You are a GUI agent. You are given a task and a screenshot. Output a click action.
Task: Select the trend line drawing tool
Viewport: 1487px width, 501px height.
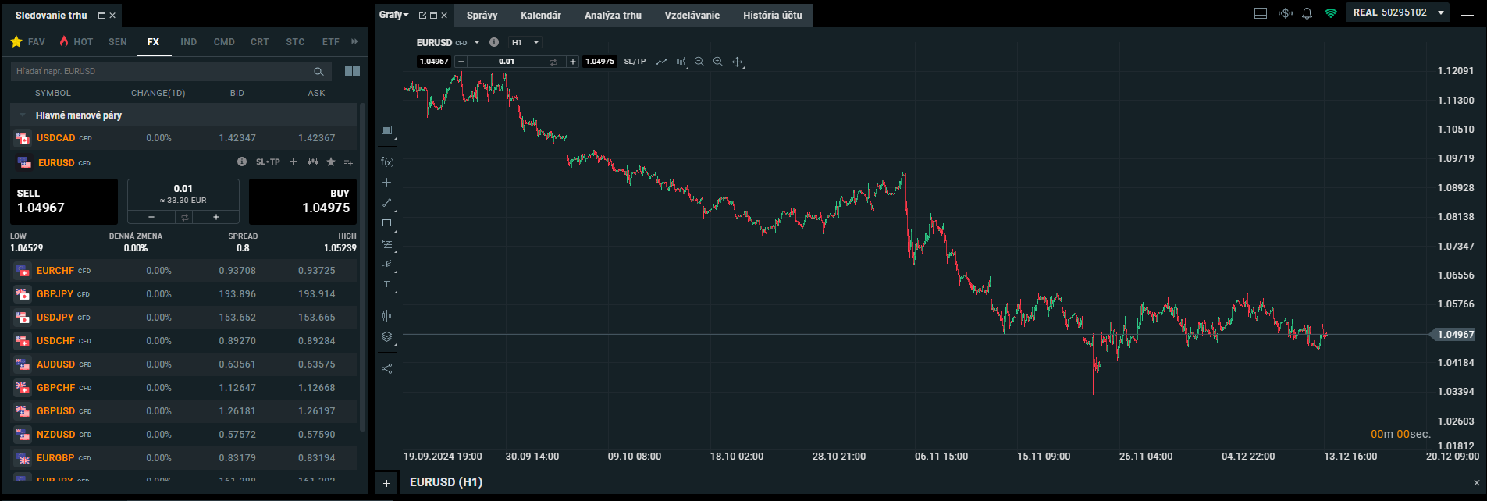pos(386,203)
